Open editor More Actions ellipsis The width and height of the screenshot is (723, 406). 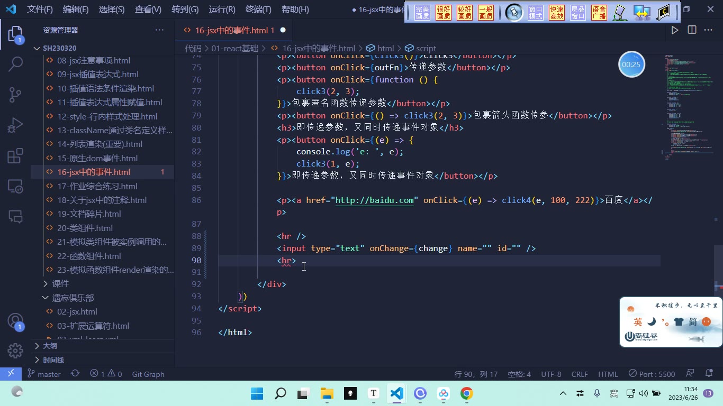tap(708, 30)
